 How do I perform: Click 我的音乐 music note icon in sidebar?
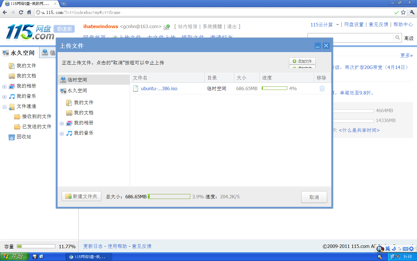tap(12, 96)
